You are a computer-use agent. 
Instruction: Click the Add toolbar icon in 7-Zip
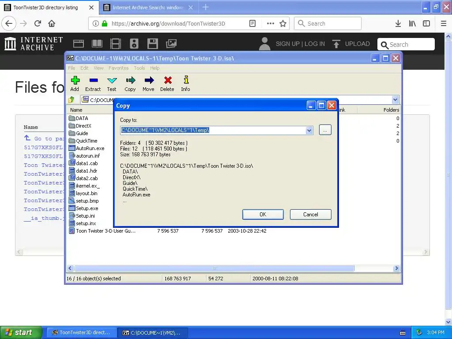pyautogui.click(x=75, y=83)
